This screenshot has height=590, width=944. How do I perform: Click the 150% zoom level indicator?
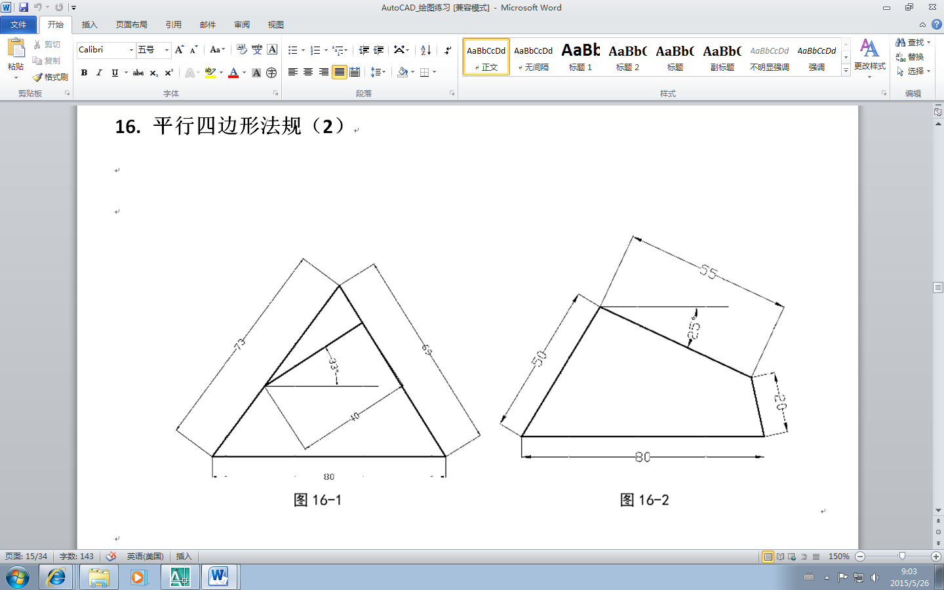[x=838, y=556]
